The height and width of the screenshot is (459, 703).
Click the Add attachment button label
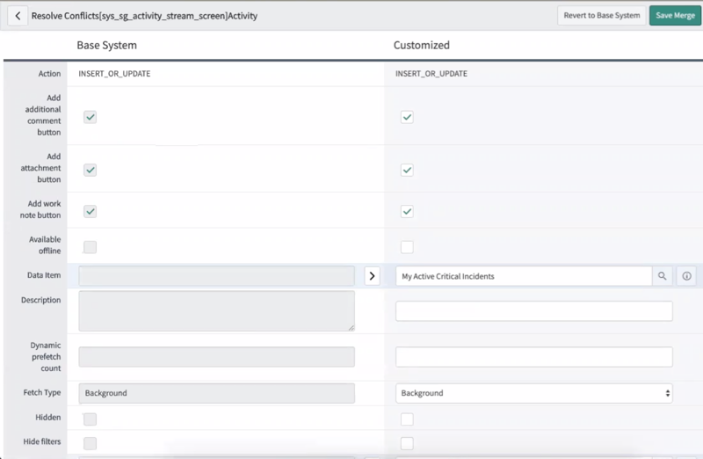pos(40,168)
